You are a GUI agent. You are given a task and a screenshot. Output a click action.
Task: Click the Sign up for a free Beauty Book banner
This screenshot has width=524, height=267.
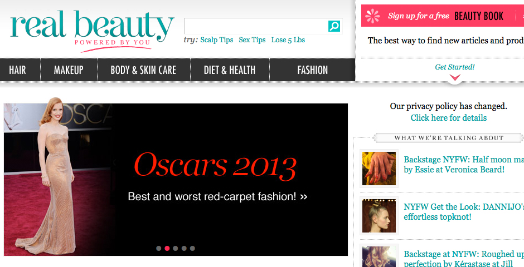tap(443, 16)
